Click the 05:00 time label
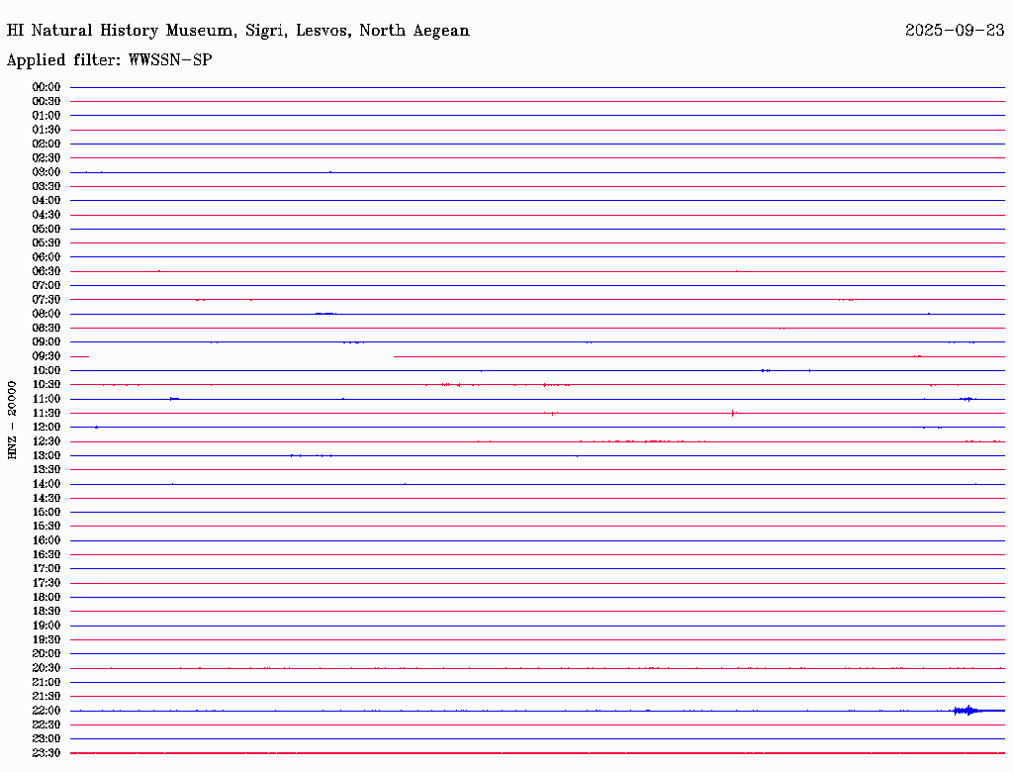 coord(46,229)
